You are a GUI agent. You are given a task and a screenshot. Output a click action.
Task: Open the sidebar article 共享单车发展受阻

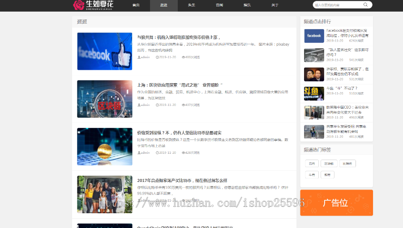coord(347,129)
